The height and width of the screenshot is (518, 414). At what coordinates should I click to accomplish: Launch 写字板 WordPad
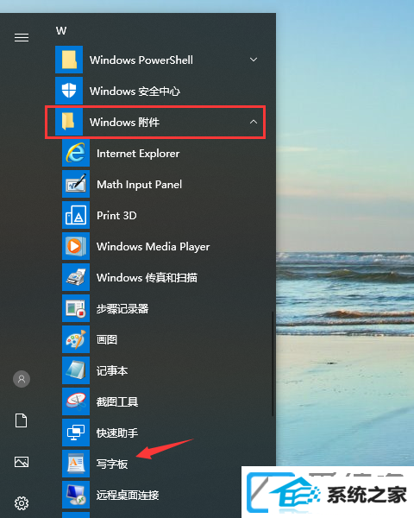[x=112, y=464]
